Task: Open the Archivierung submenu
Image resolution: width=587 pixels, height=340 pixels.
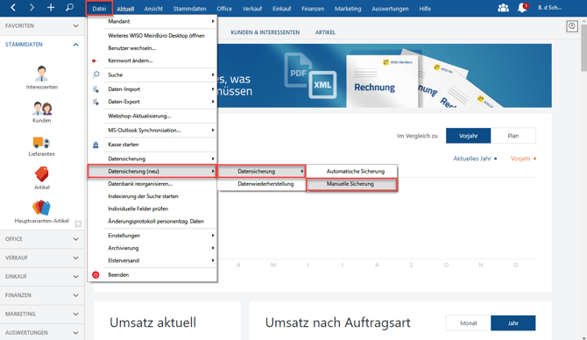Action: [152, 248]
